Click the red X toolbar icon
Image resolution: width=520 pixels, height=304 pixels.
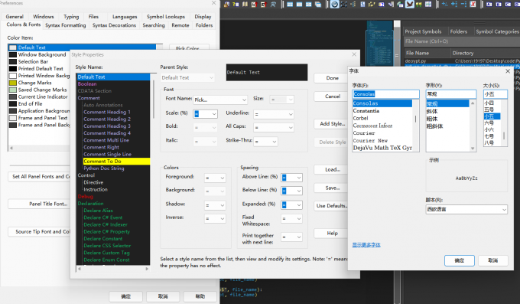pyautogui.click(x=473, y=5)
